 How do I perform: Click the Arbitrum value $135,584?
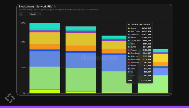click(147, 56)
